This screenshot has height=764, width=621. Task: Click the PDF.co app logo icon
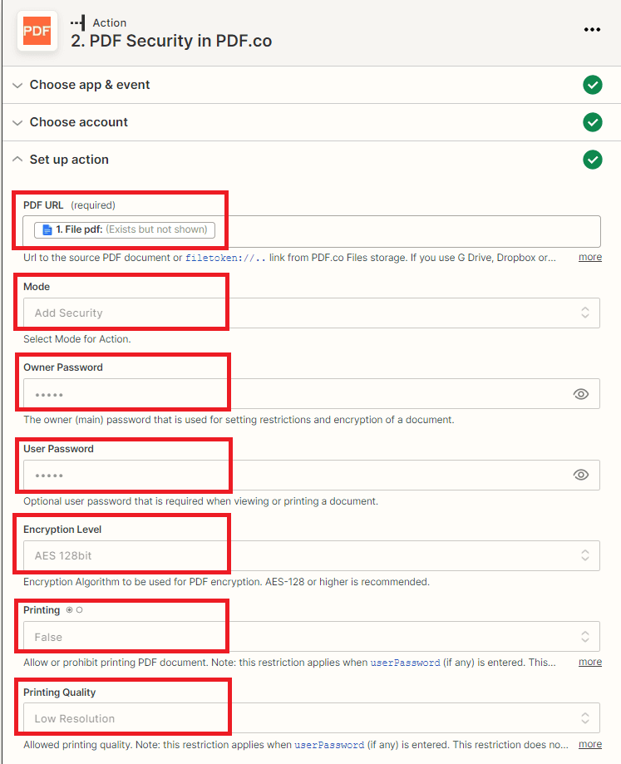point(36,30)
